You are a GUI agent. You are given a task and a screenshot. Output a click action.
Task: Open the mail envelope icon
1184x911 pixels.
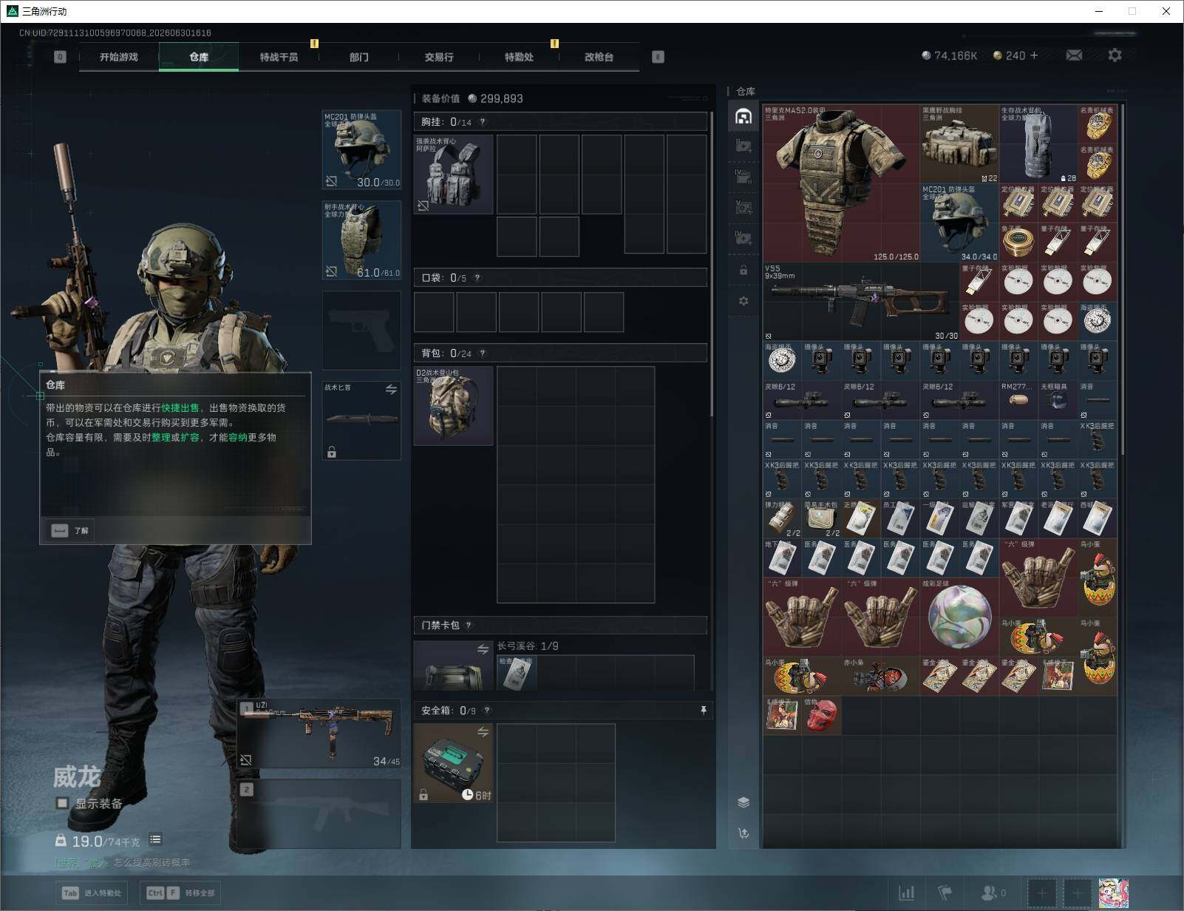click(x=1074, y=55)
